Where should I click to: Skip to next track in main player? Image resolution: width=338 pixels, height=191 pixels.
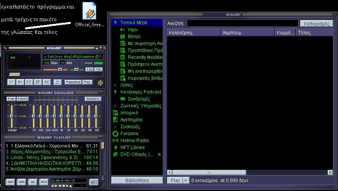click(x=47, y=82)
